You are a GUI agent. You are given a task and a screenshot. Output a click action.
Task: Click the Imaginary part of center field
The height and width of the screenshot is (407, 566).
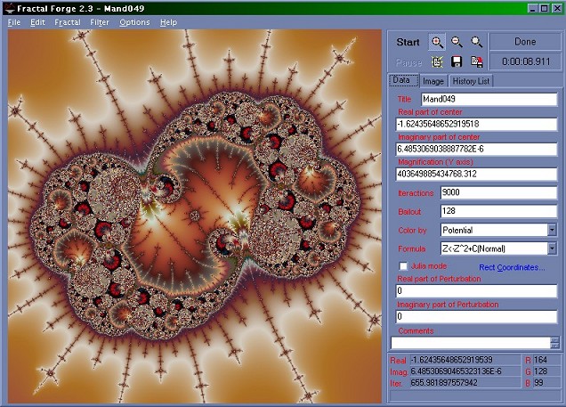(x=476, y=149)
